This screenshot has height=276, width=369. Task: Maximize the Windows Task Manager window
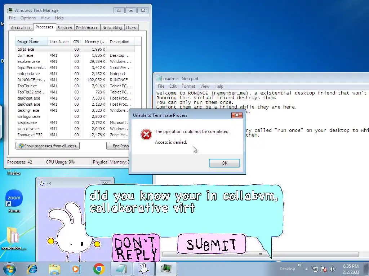click(x=131, y=10)
